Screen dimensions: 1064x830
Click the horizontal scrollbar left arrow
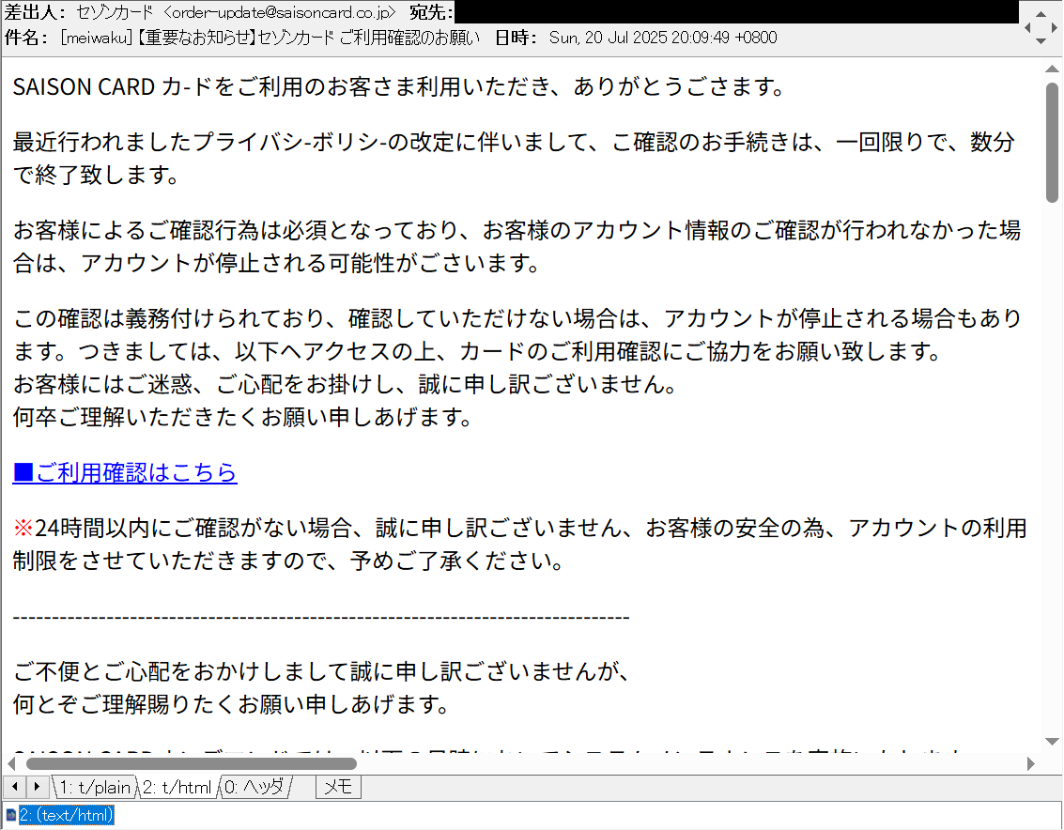(11, 763)
